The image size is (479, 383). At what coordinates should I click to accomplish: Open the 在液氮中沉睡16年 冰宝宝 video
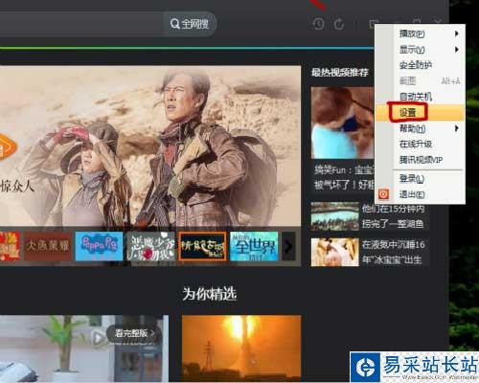393,252
